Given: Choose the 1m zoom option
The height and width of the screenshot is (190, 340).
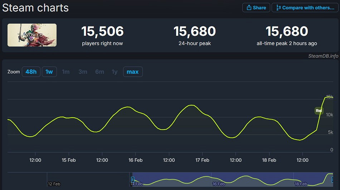Looking at the screenshot, I should pos(66,72).
